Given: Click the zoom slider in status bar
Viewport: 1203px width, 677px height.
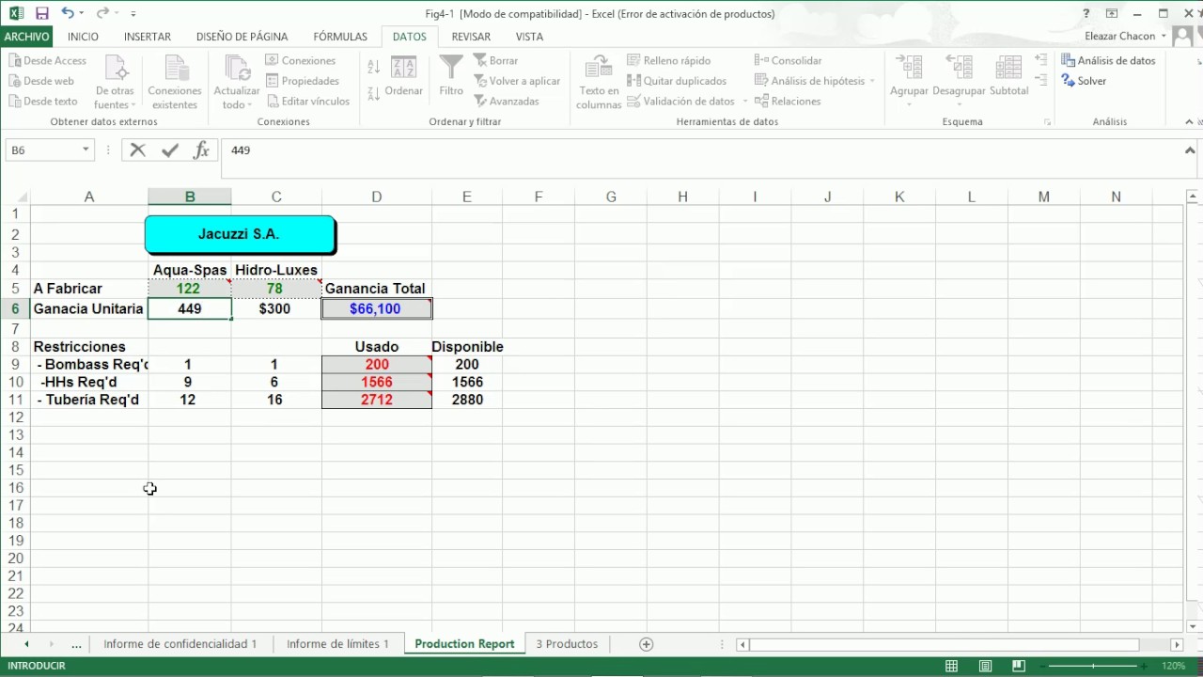Looking at the screenshot, I should coord(1093,666).
